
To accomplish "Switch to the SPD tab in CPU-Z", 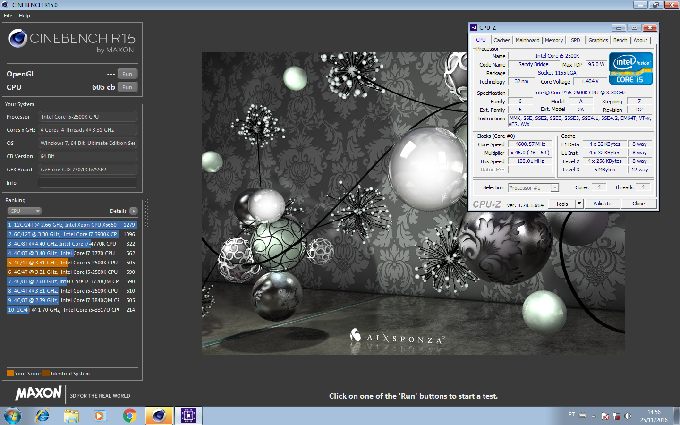I will pyautogui.click(x=575, y=40).
